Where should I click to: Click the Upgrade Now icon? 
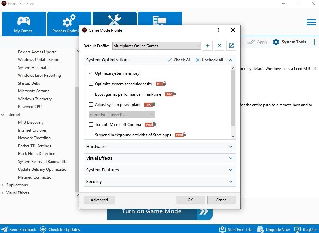[x=260, y=229]
